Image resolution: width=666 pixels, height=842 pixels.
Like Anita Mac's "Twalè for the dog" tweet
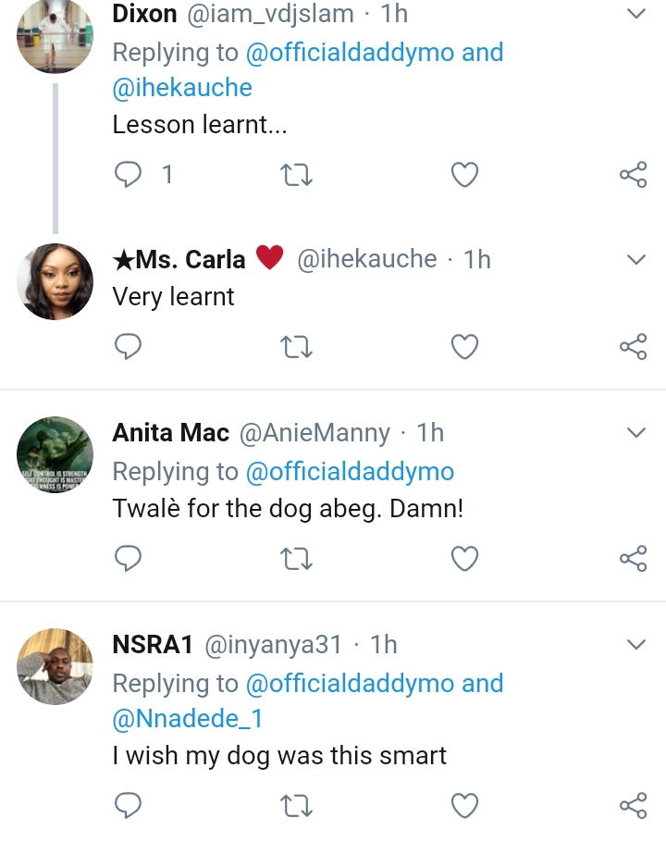pyautogui.click(x=464, y=558)
